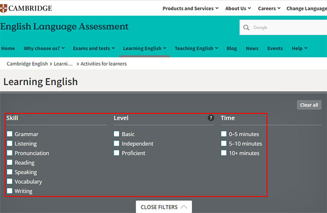Go to the Events page
The height and width of the screenshot is (213, 327).
(x=275, y=48)
